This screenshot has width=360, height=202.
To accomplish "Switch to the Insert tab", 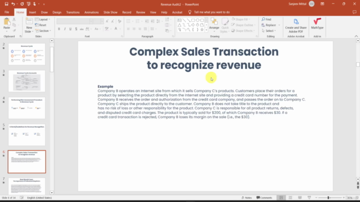I will click(x=33, y=12).
